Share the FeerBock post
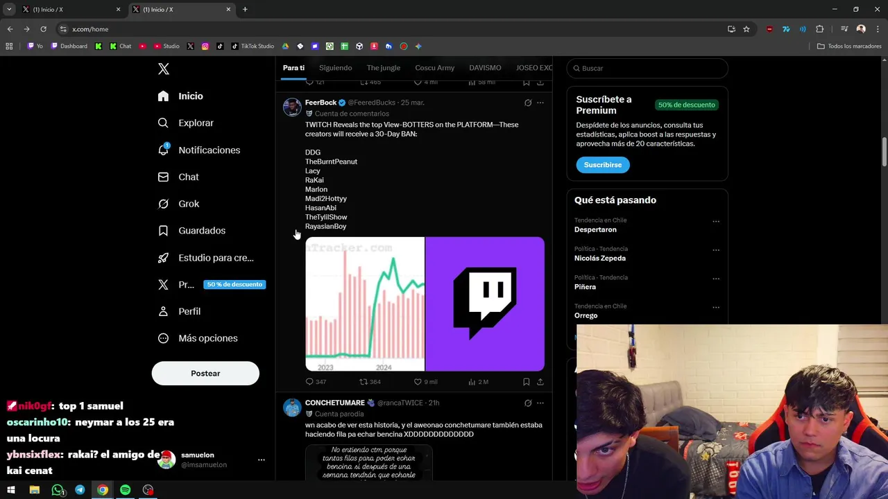The image size is (888, 499). (x=540, y=382)
